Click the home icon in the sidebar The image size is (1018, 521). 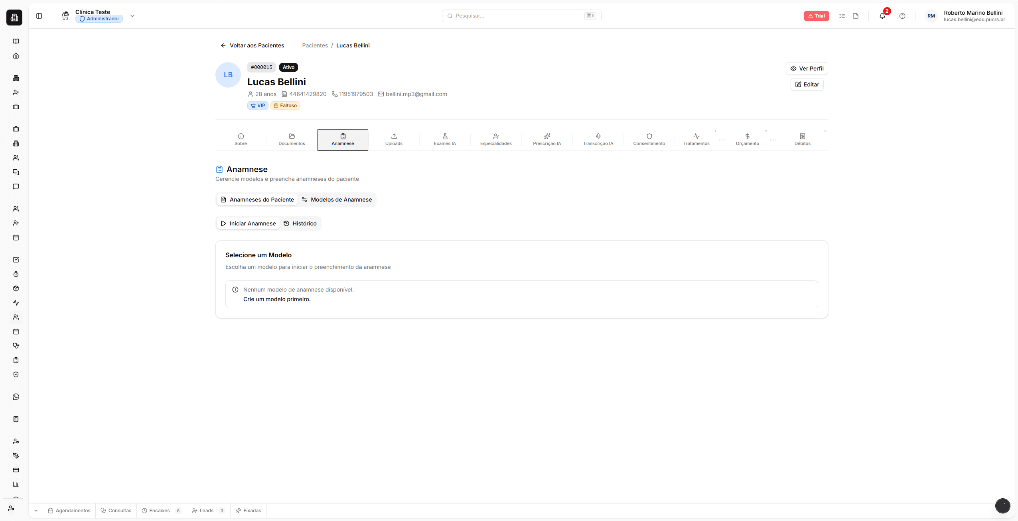[16, 55]
